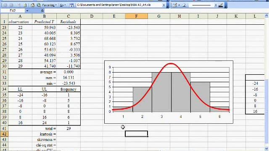Click the Name Box showing F42
The height and width of the screenshot is (151, 269).
pyautogui.click(x=13, y=10)
